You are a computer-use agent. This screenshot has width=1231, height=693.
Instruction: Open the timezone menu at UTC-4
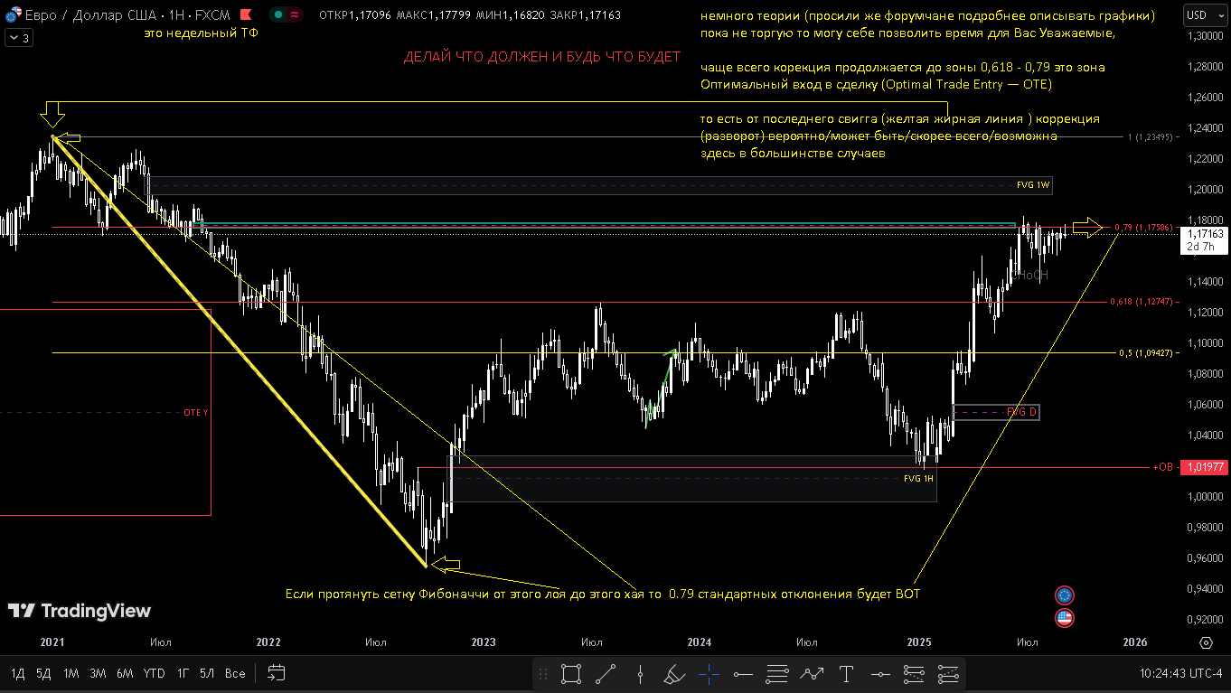(x=1180, y=673)
